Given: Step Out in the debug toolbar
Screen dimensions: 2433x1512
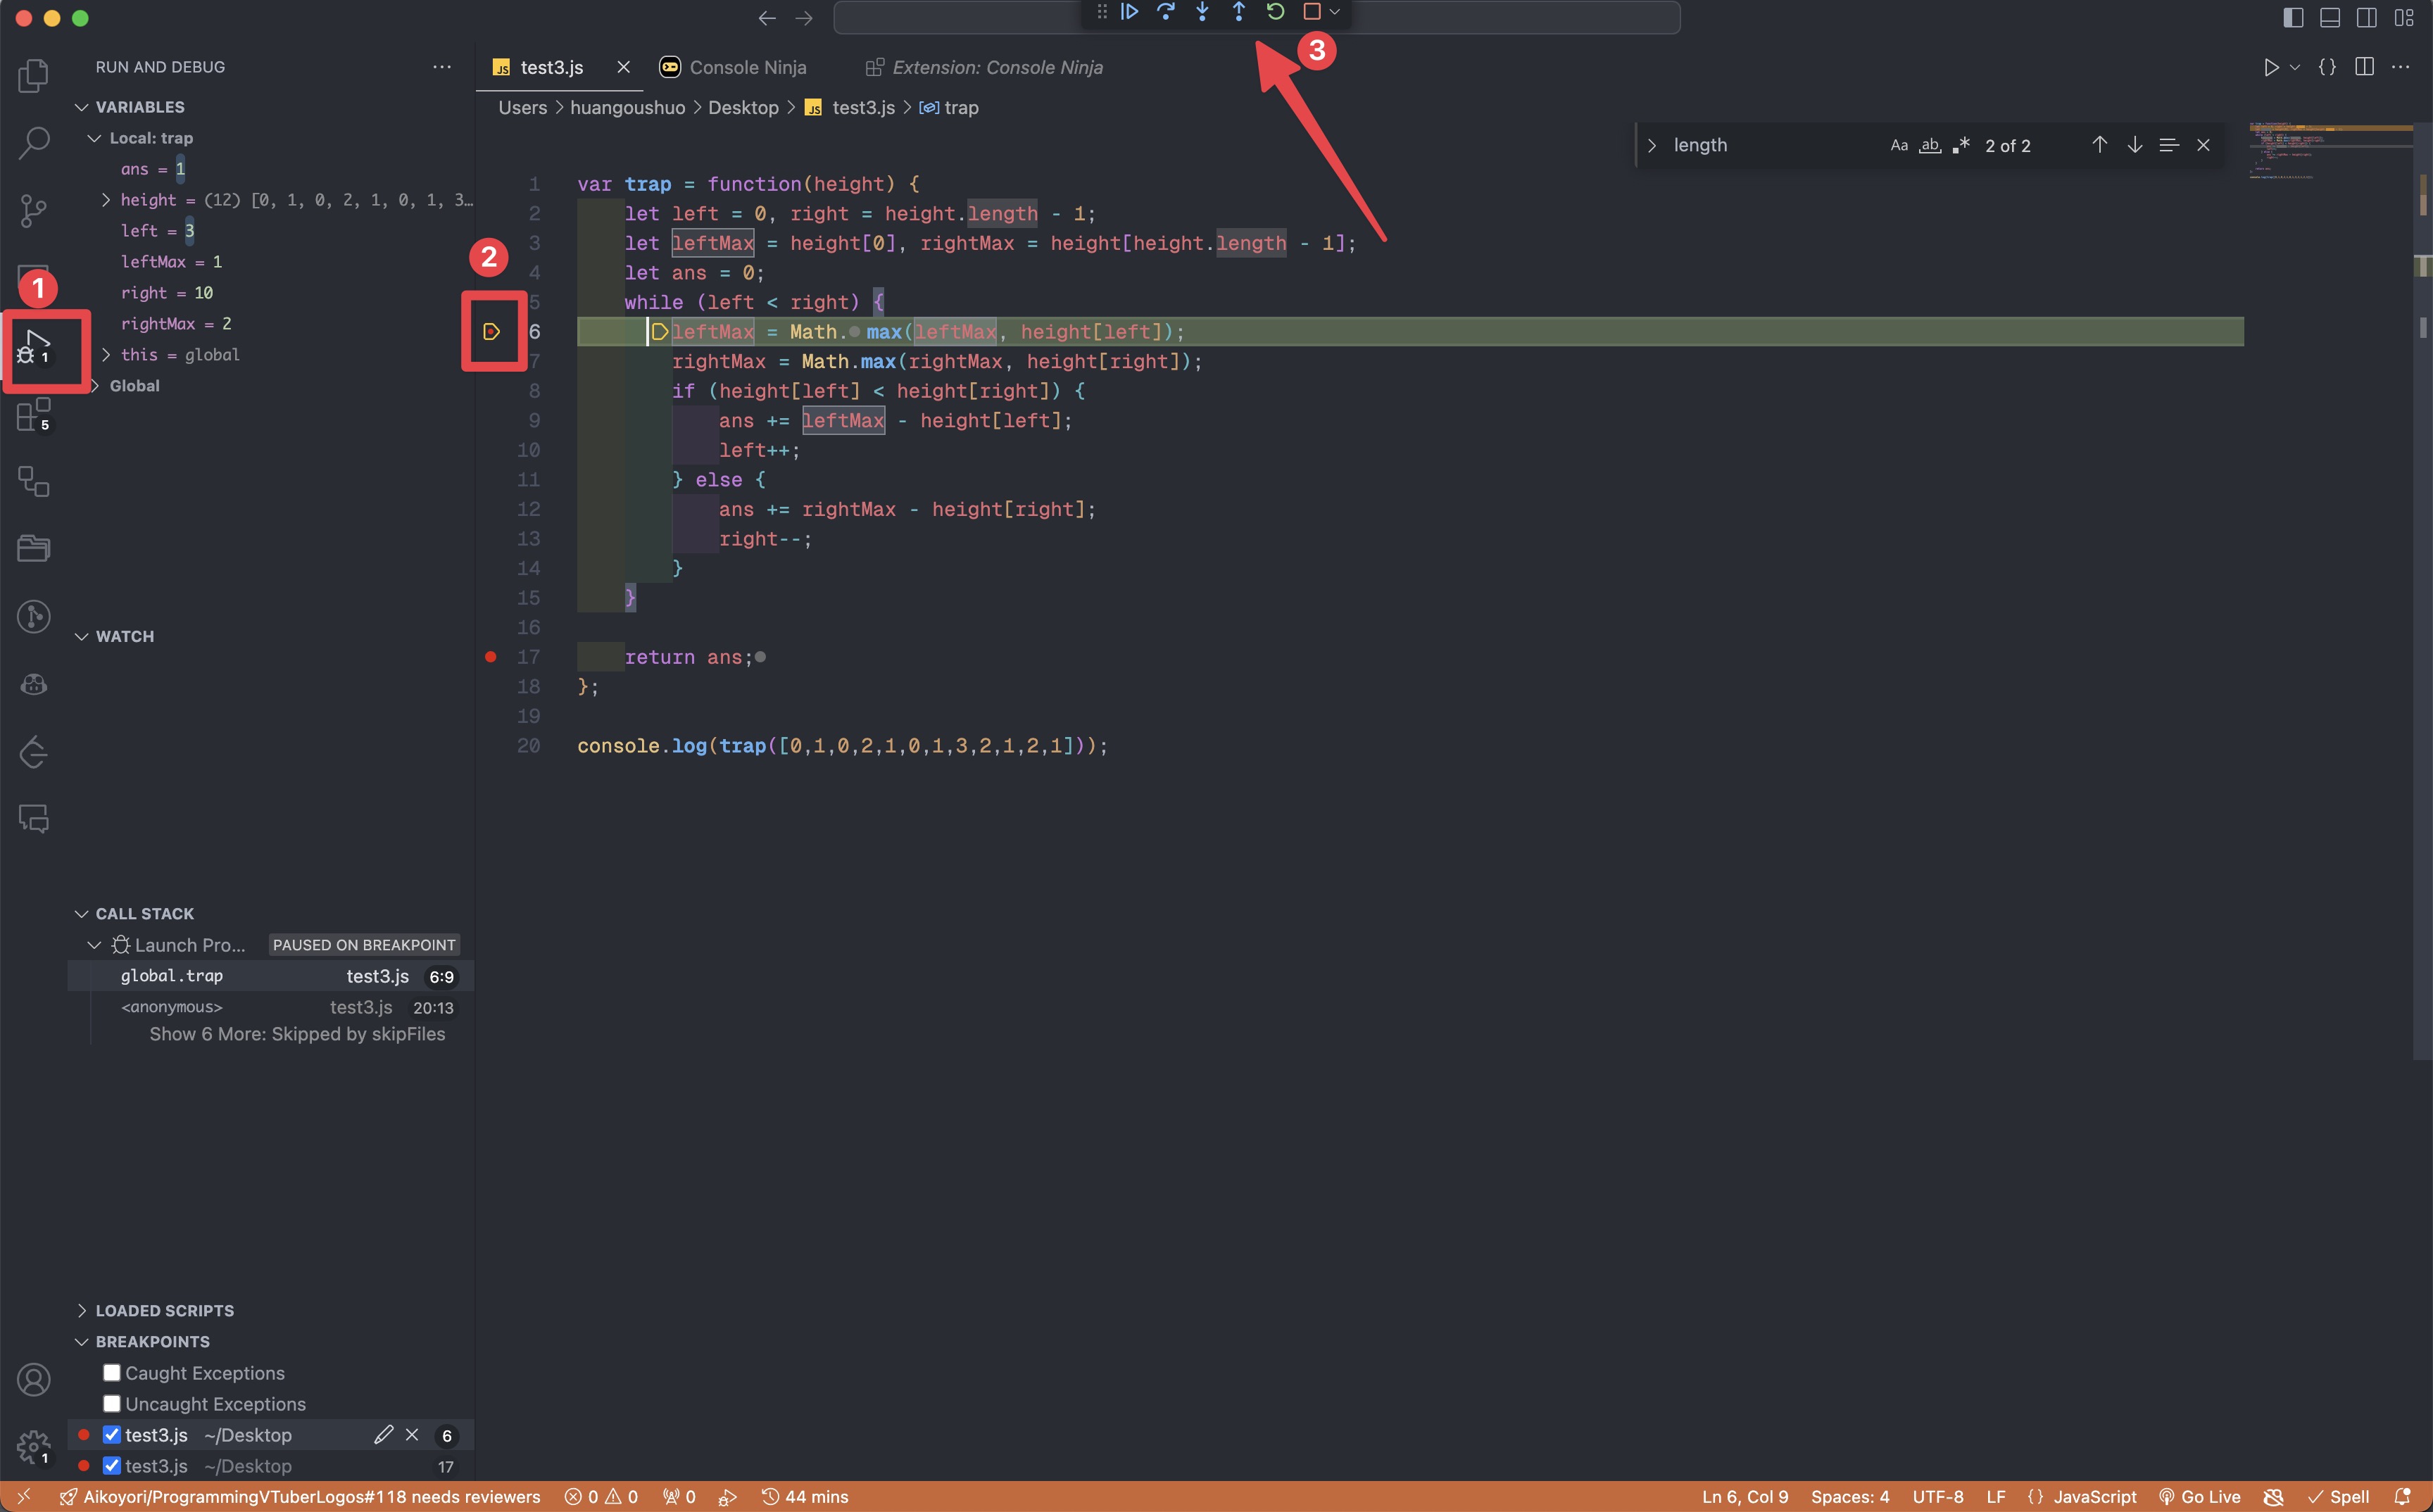Looking at the screenshot, I should pos(1238,12).
